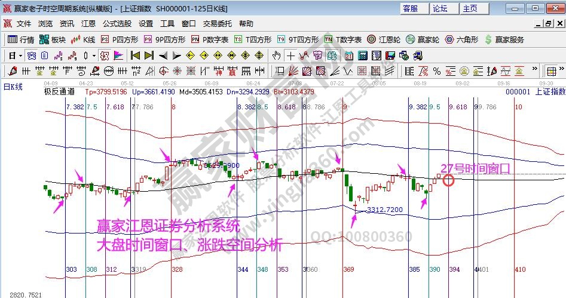Screen dimensions: 566x298
Task: Open the 公式选股 menu
Action: pos(117,24)
